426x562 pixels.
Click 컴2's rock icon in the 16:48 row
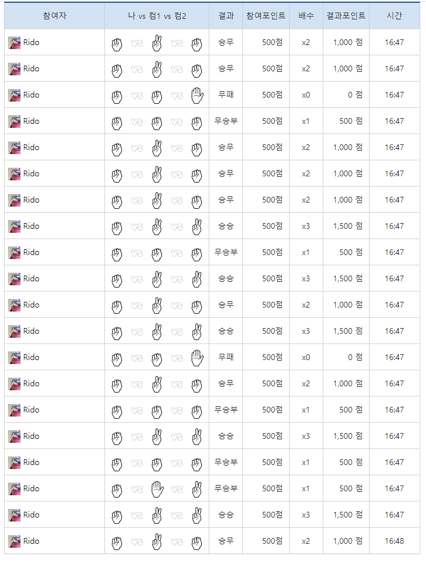[197, 541]
